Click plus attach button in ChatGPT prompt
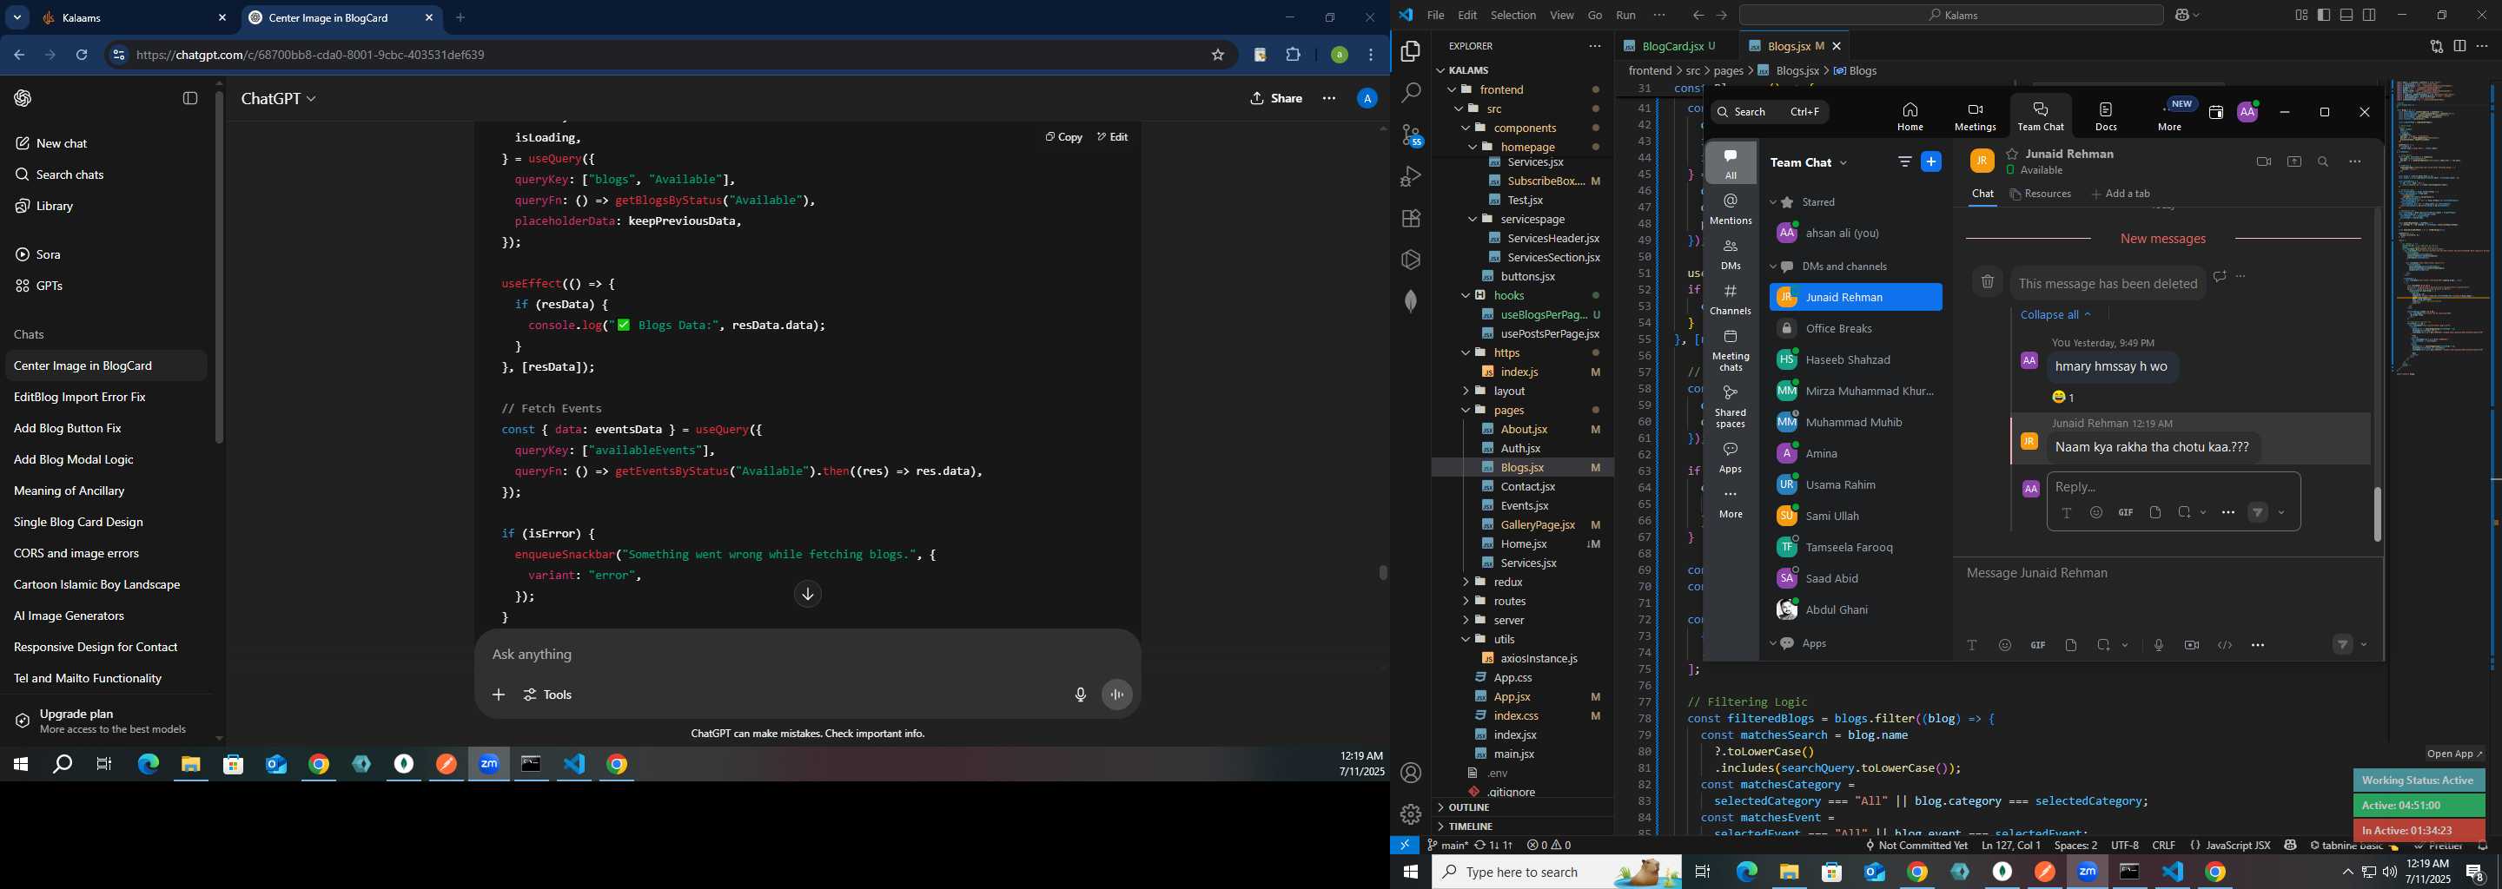This screenshot has width=2502, height=889. [x=499, y=695]
